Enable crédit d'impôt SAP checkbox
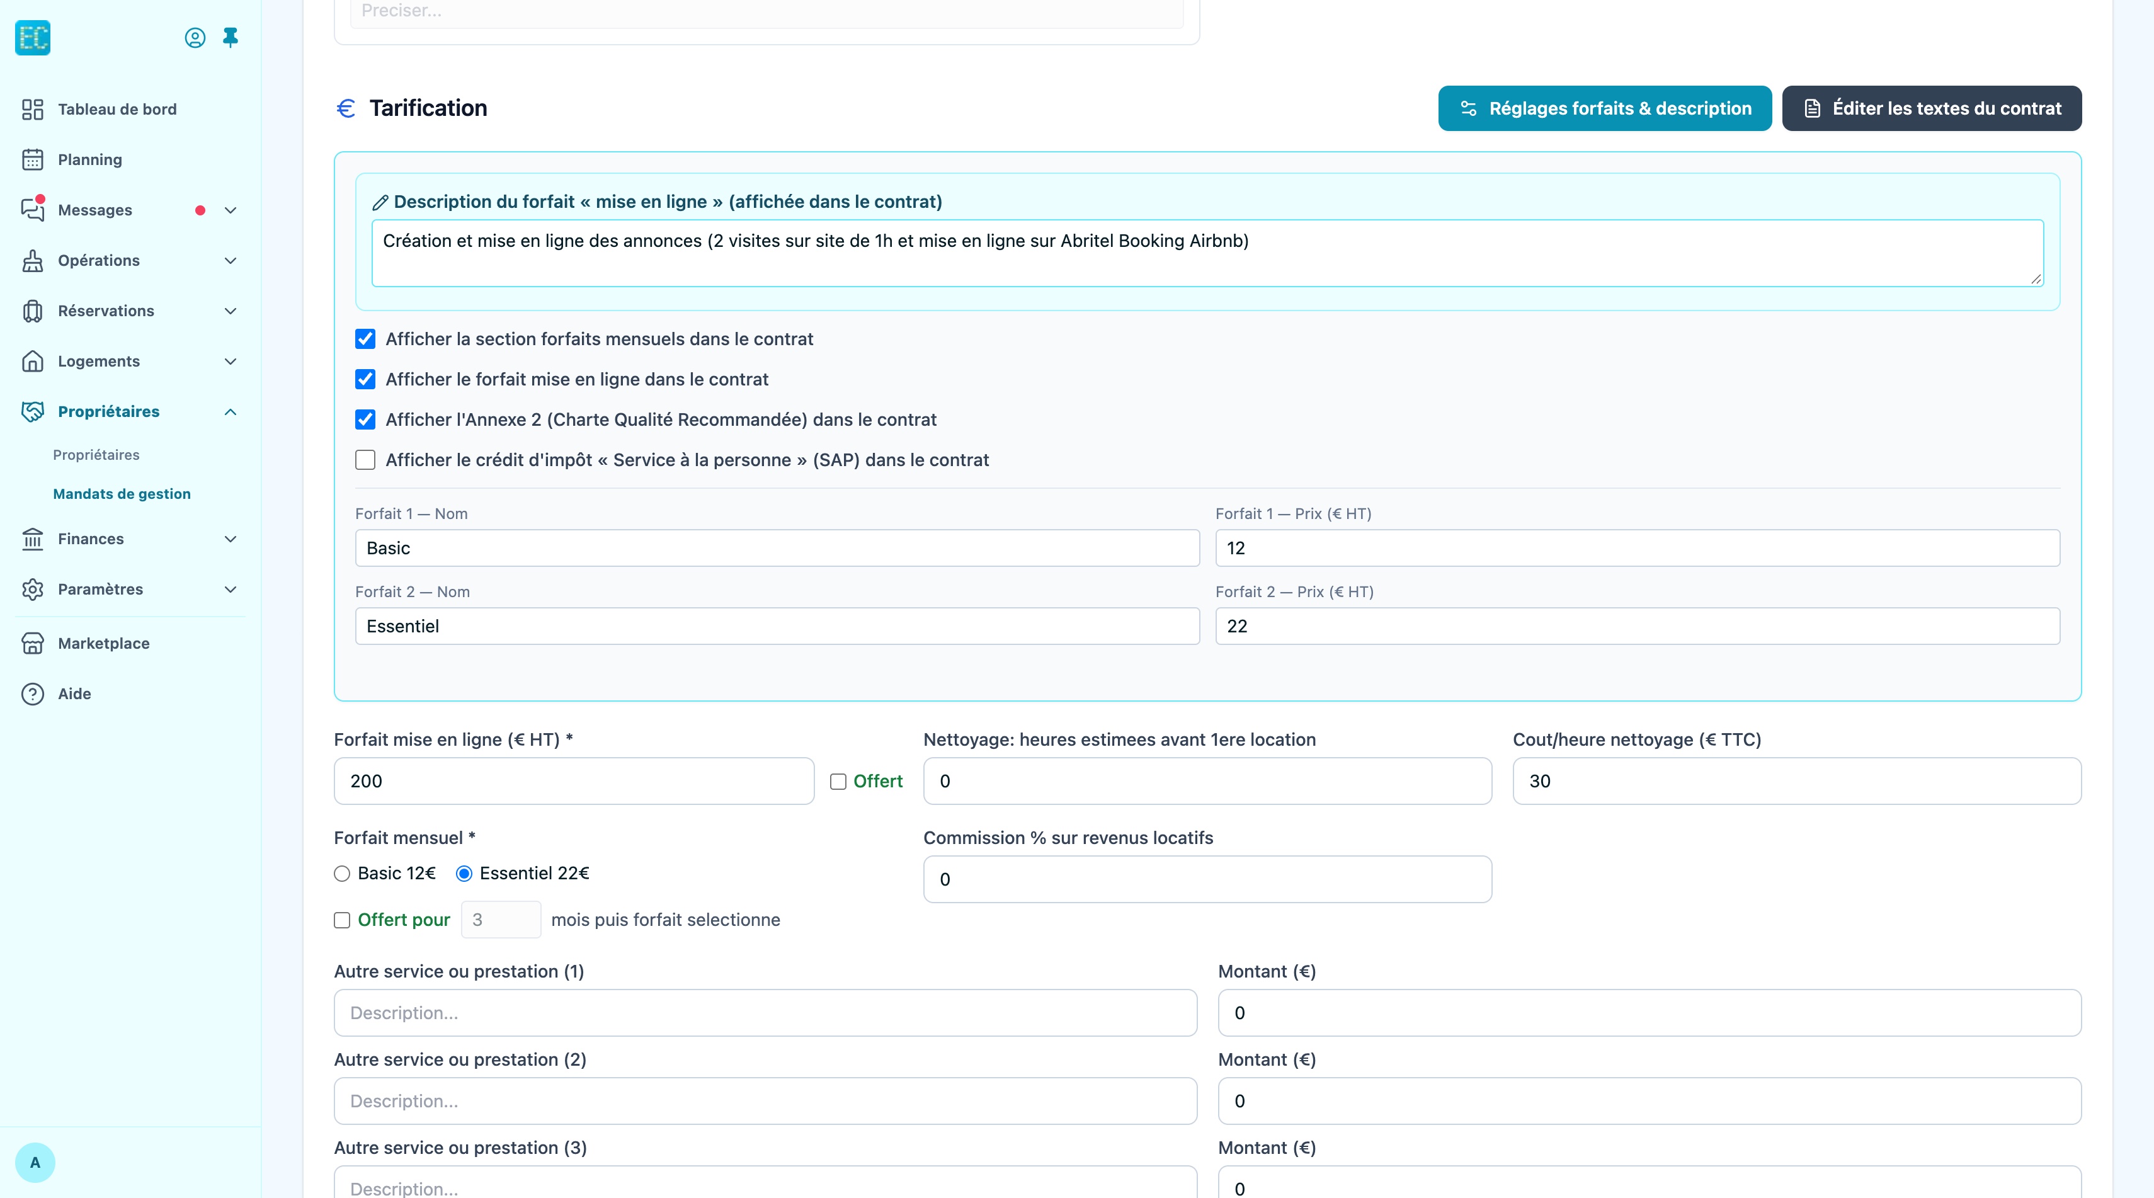2154x1198 pixels. 365,460
